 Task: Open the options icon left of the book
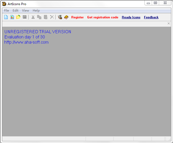pos(60,17)
